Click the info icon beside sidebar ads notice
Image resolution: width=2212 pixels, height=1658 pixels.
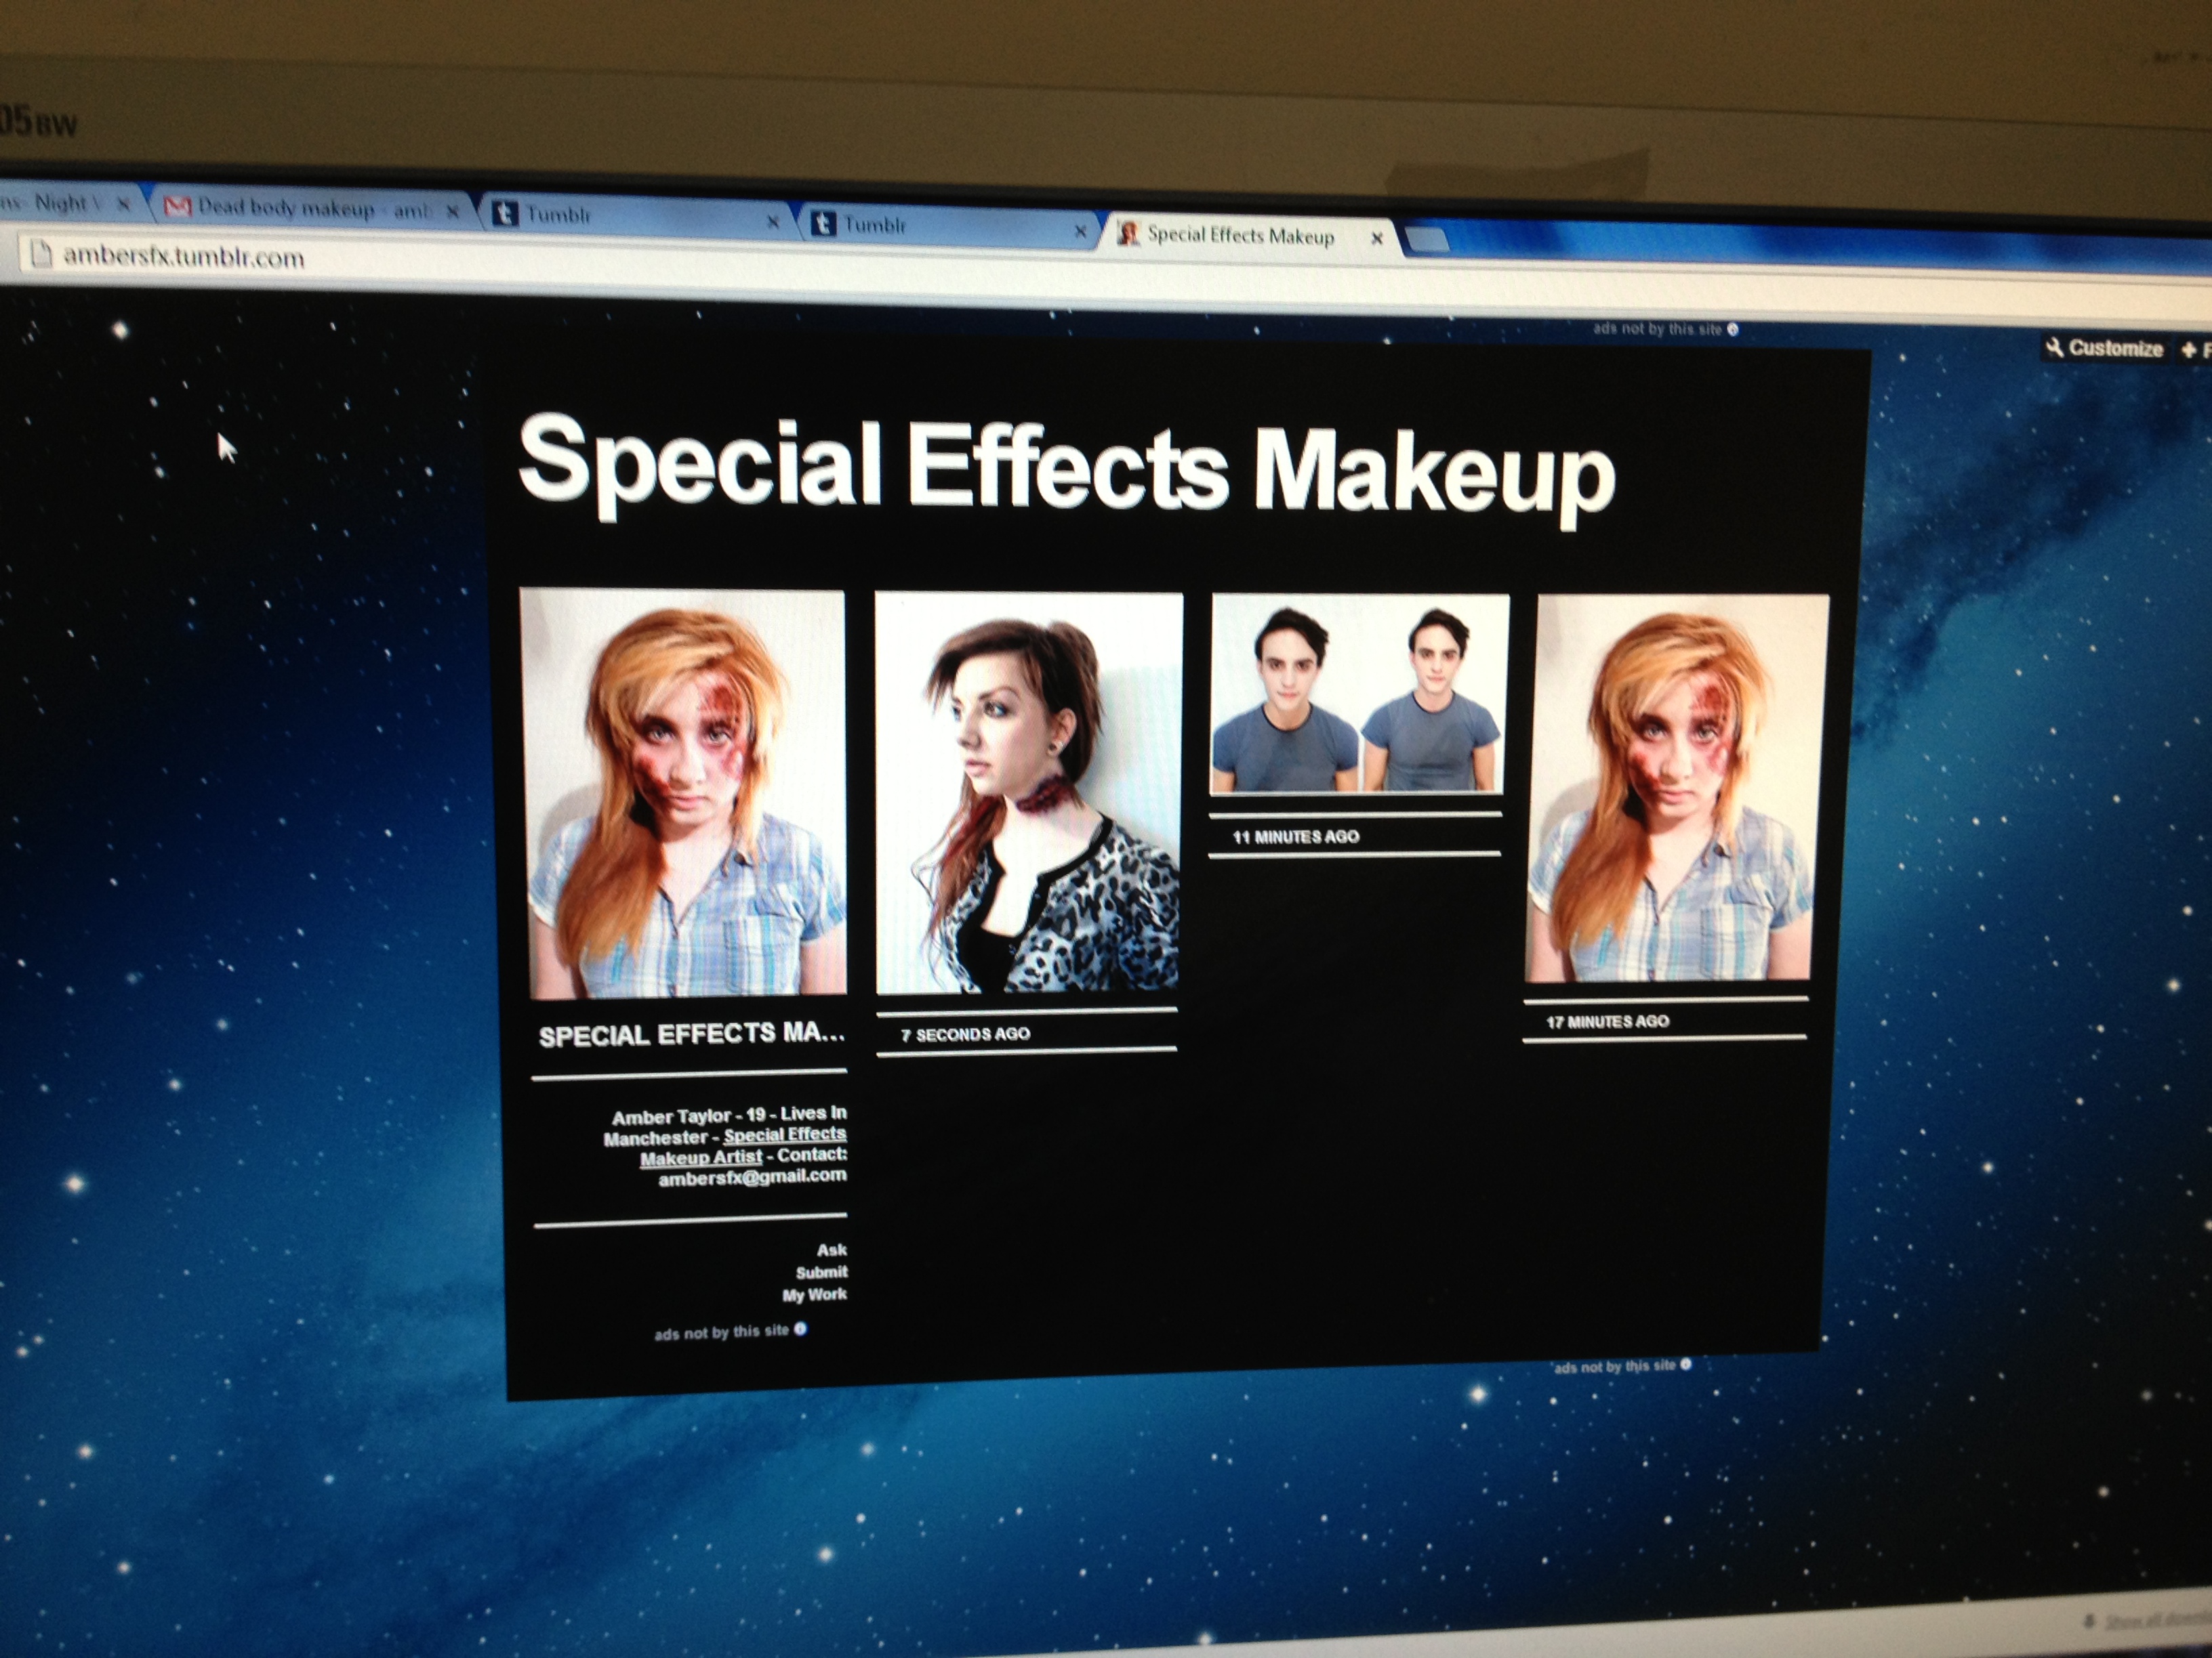(800, 1328)
